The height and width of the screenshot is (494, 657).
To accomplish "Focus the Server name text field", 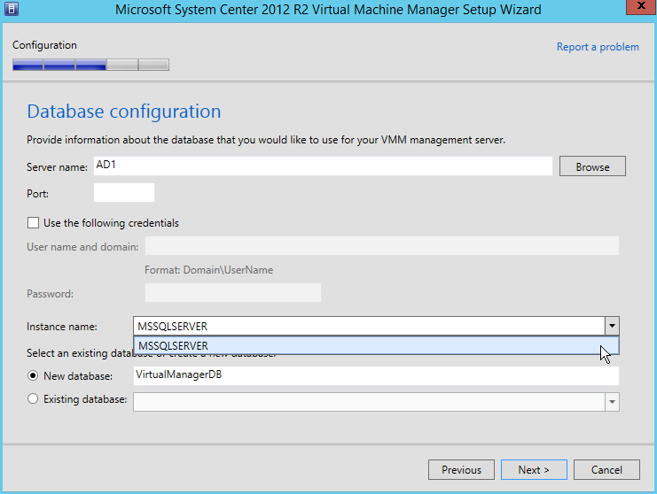I will pyautogui.click(x=323, y=166).
